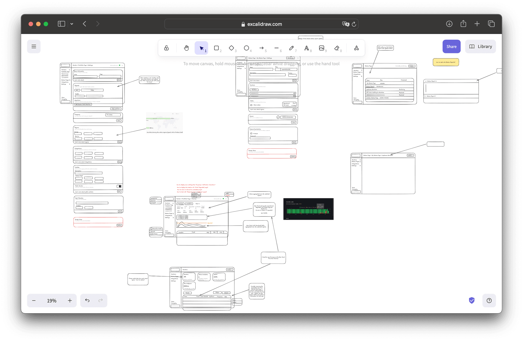The width and height of the screenshot is (523, 341).
Task: Toggle the keep-tool-active lock
Action: 166,48
